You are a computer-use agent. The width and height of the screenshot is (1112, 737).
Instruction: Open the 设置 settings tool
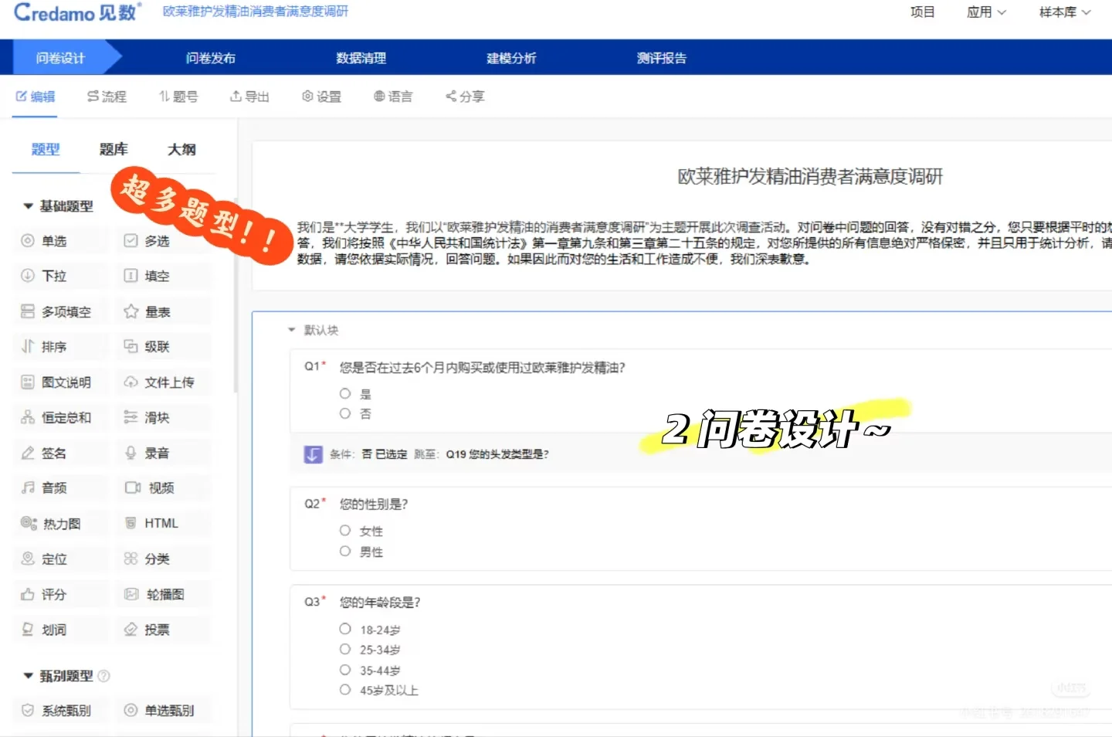(321, 97)
